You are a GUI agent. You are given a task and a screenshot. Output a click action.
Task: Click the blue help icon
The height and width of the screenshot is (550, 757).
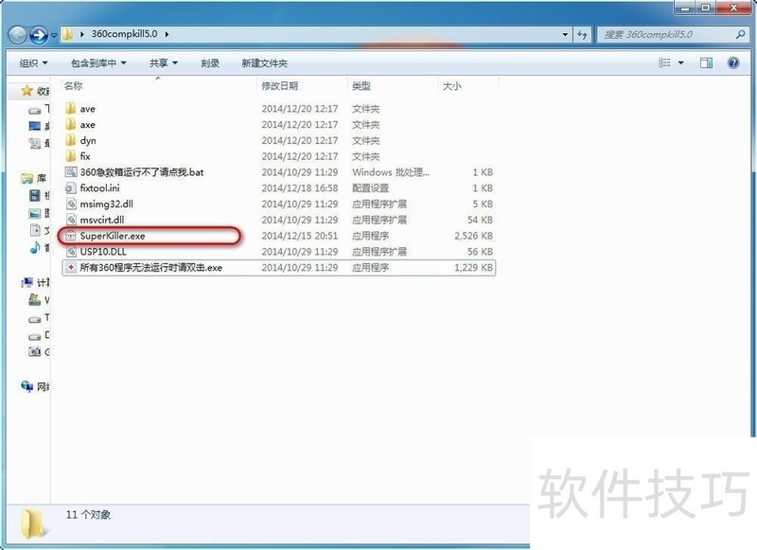733,62
